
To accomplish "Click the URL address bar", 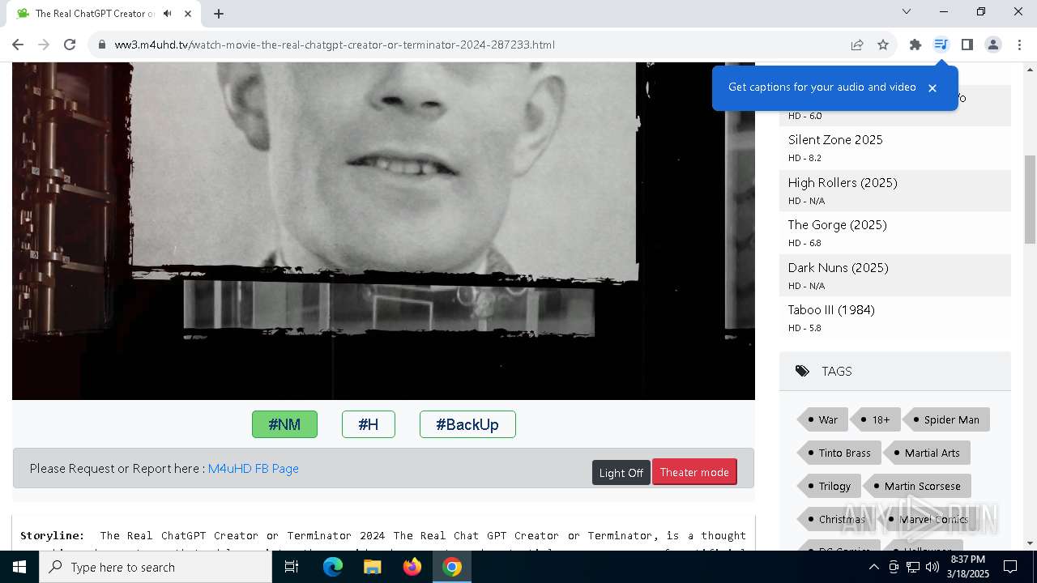I will click(x=478, y=45).
